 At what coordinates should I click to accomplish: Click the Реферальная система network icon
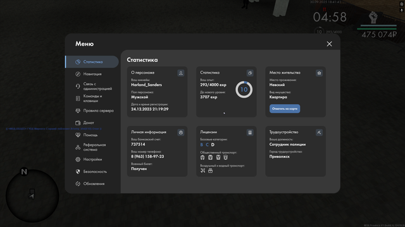78,147
